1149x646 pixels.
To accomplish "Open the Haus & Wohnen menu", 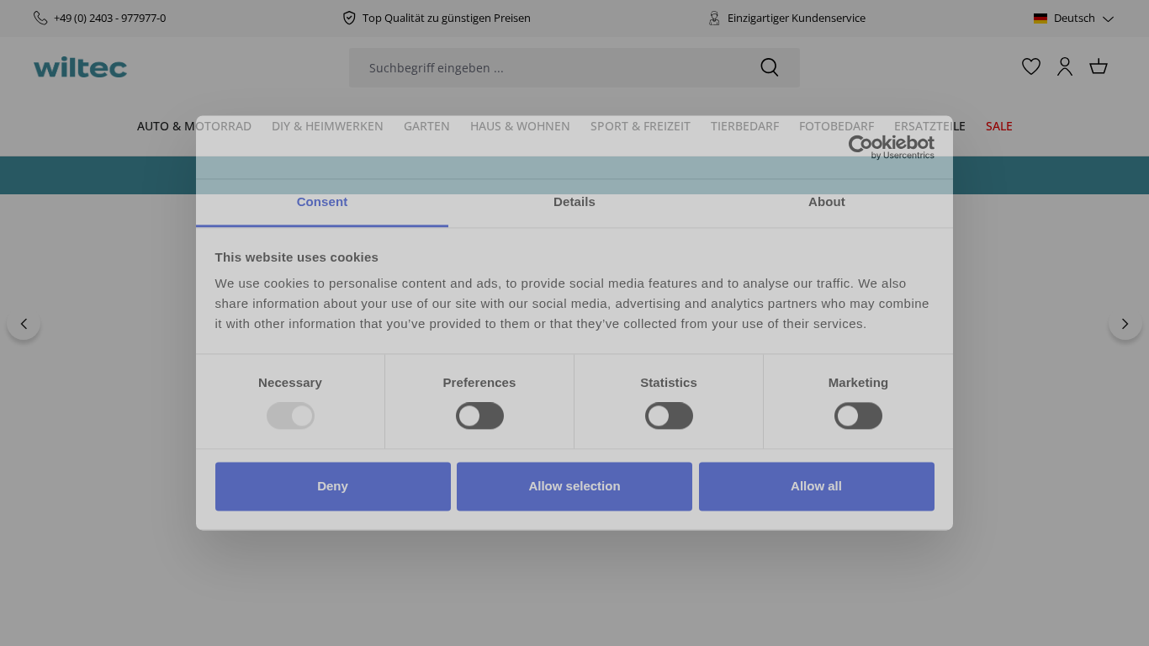I will point(520,126).
